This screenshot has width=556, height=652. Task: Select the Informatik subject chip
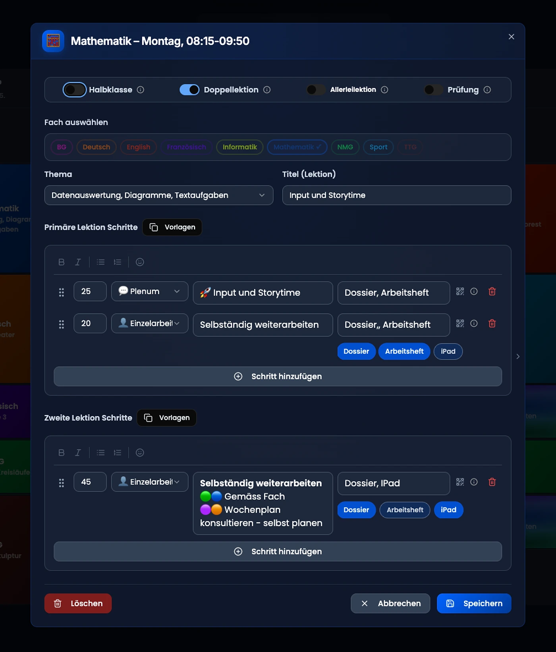pyautogui.click(x=240, y=147)
